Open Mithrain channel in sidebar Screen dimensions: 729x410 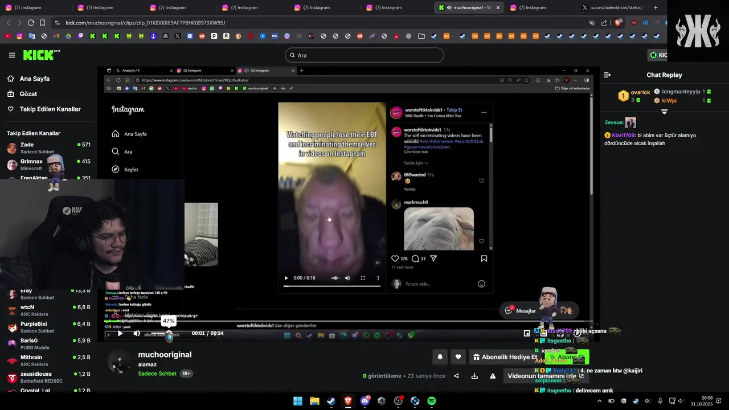pos(48,360)
